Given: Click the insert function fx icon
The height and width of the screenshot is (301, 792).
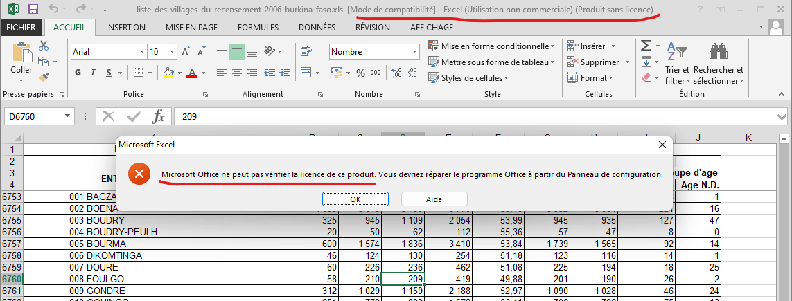Looking at the screenshot, I should click(x=159, y=117).
